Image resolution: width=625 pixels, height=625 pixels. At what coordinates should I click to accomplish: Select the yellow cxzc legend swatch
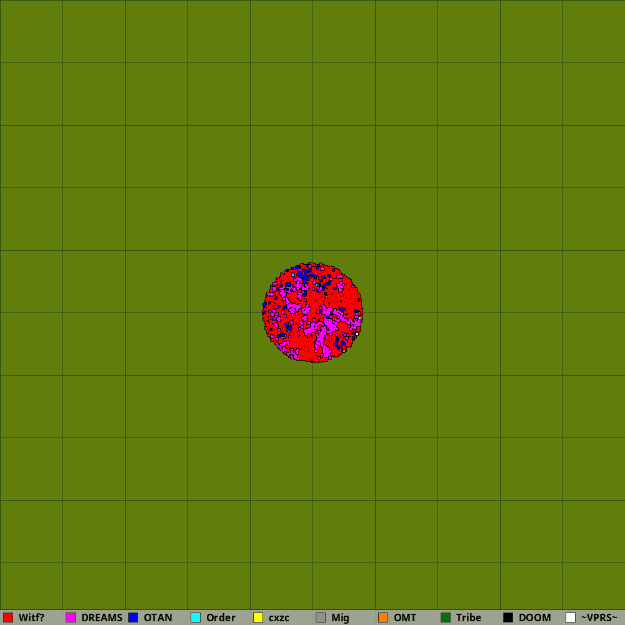(258, 617)
